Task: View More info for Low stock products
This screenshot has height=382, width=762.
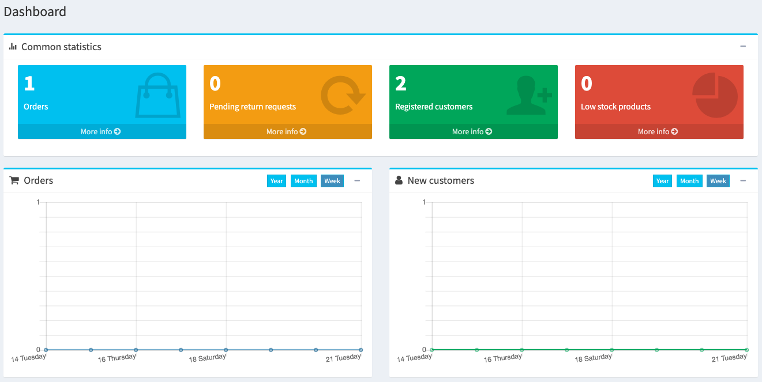Action: [x=658, y=131]
